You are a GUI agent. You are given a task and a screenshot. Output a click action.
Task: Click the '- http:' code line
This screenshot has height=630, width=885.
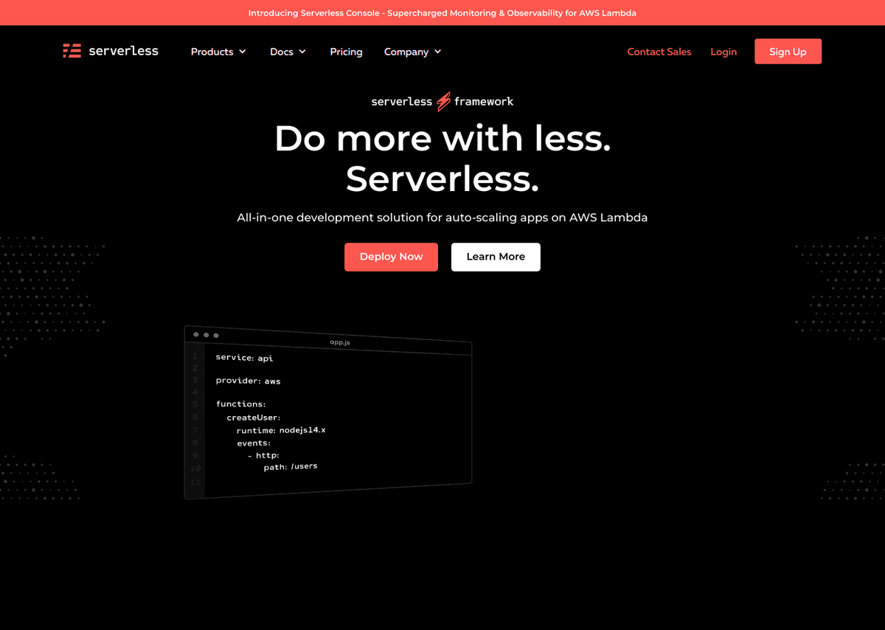pyautogui.click(x=263, y=455)
